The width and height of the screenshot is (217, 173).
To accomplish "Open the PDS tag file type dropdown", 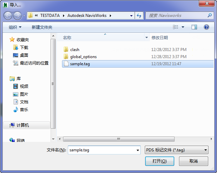I will 176,150.
